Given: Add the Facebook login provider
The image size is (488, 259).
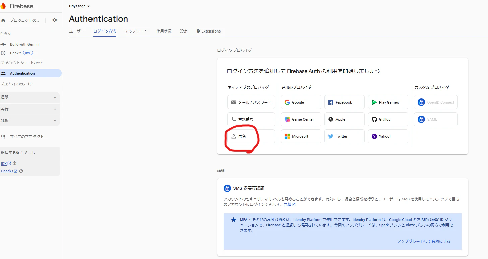Looking at the screenshot, I should click(x=345, y=102).
